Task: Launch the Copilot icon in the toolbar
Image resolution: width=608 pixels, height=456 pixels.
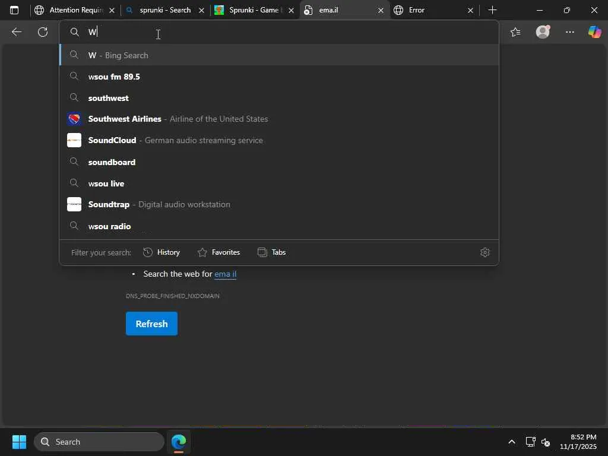Action: tap(594, 32)
